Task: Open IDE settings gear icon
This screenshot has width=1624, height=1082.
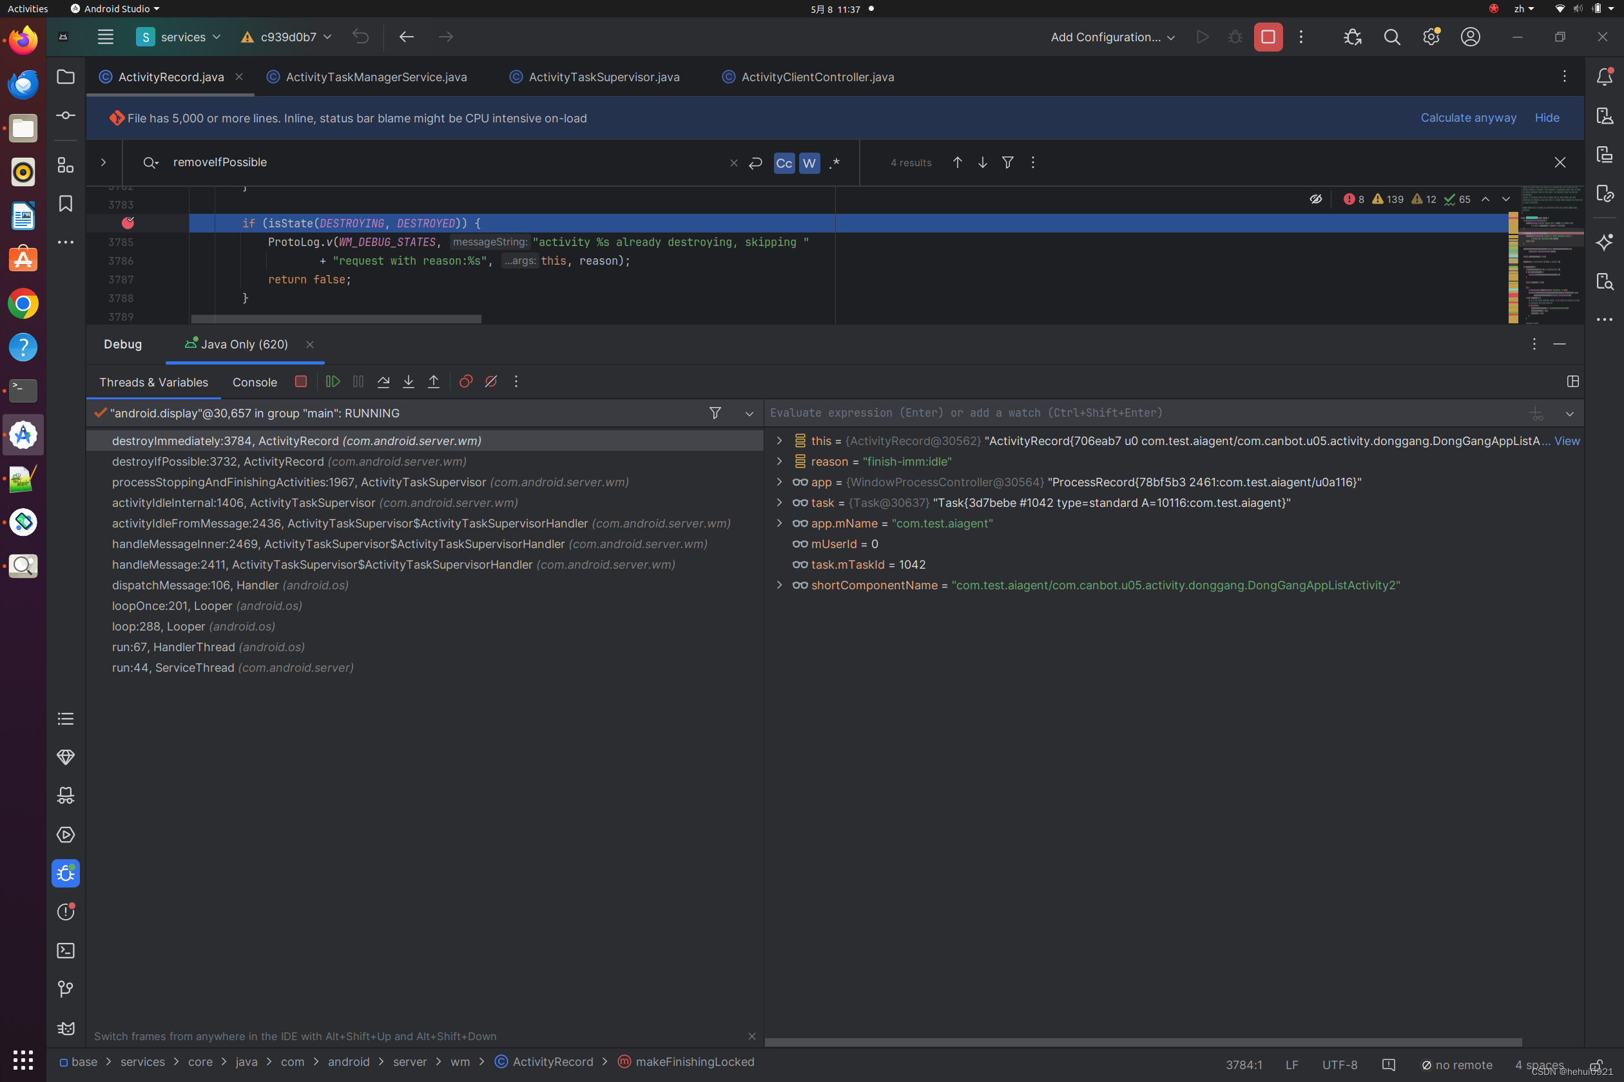Action: 1431,37
